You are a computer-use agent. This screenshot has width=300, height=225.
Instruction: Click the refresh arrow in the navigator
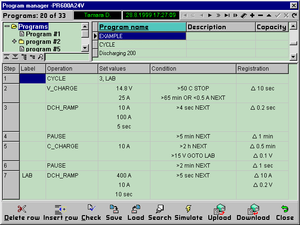click(x=294, y=16)
